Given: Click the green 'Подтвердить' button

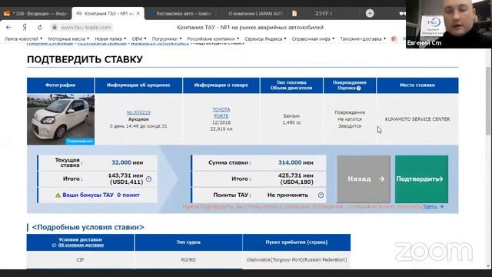Looking at the screenshot, I should pyautogui.click(x=421, y=179).
